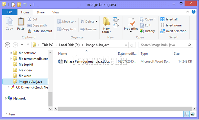
Task: Select image buku java in the tree
Action: pos(26,82)
